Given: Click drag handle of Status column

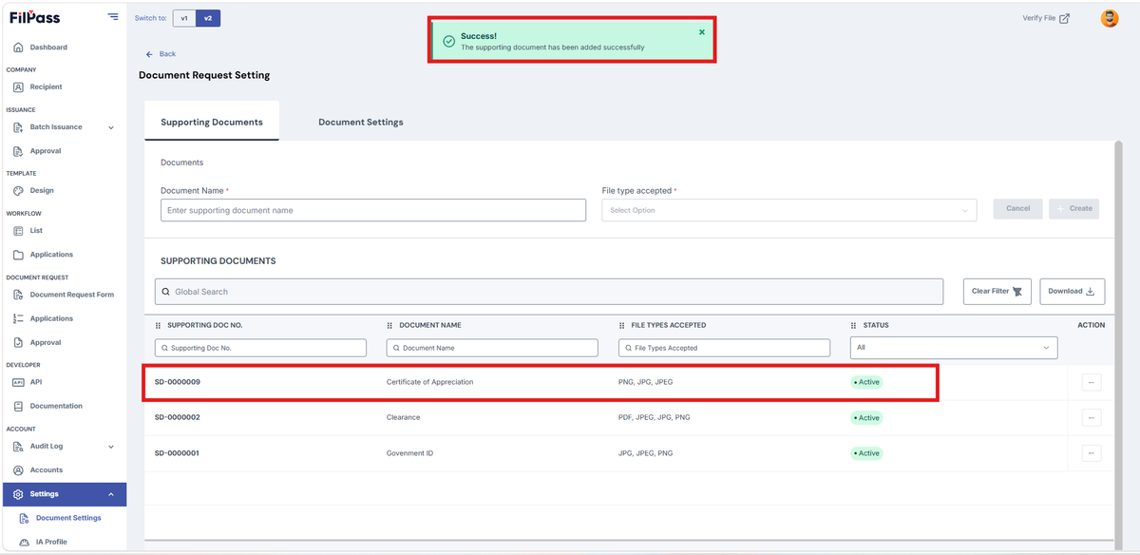Looking at the screenshot, I should tap(854, 325).
